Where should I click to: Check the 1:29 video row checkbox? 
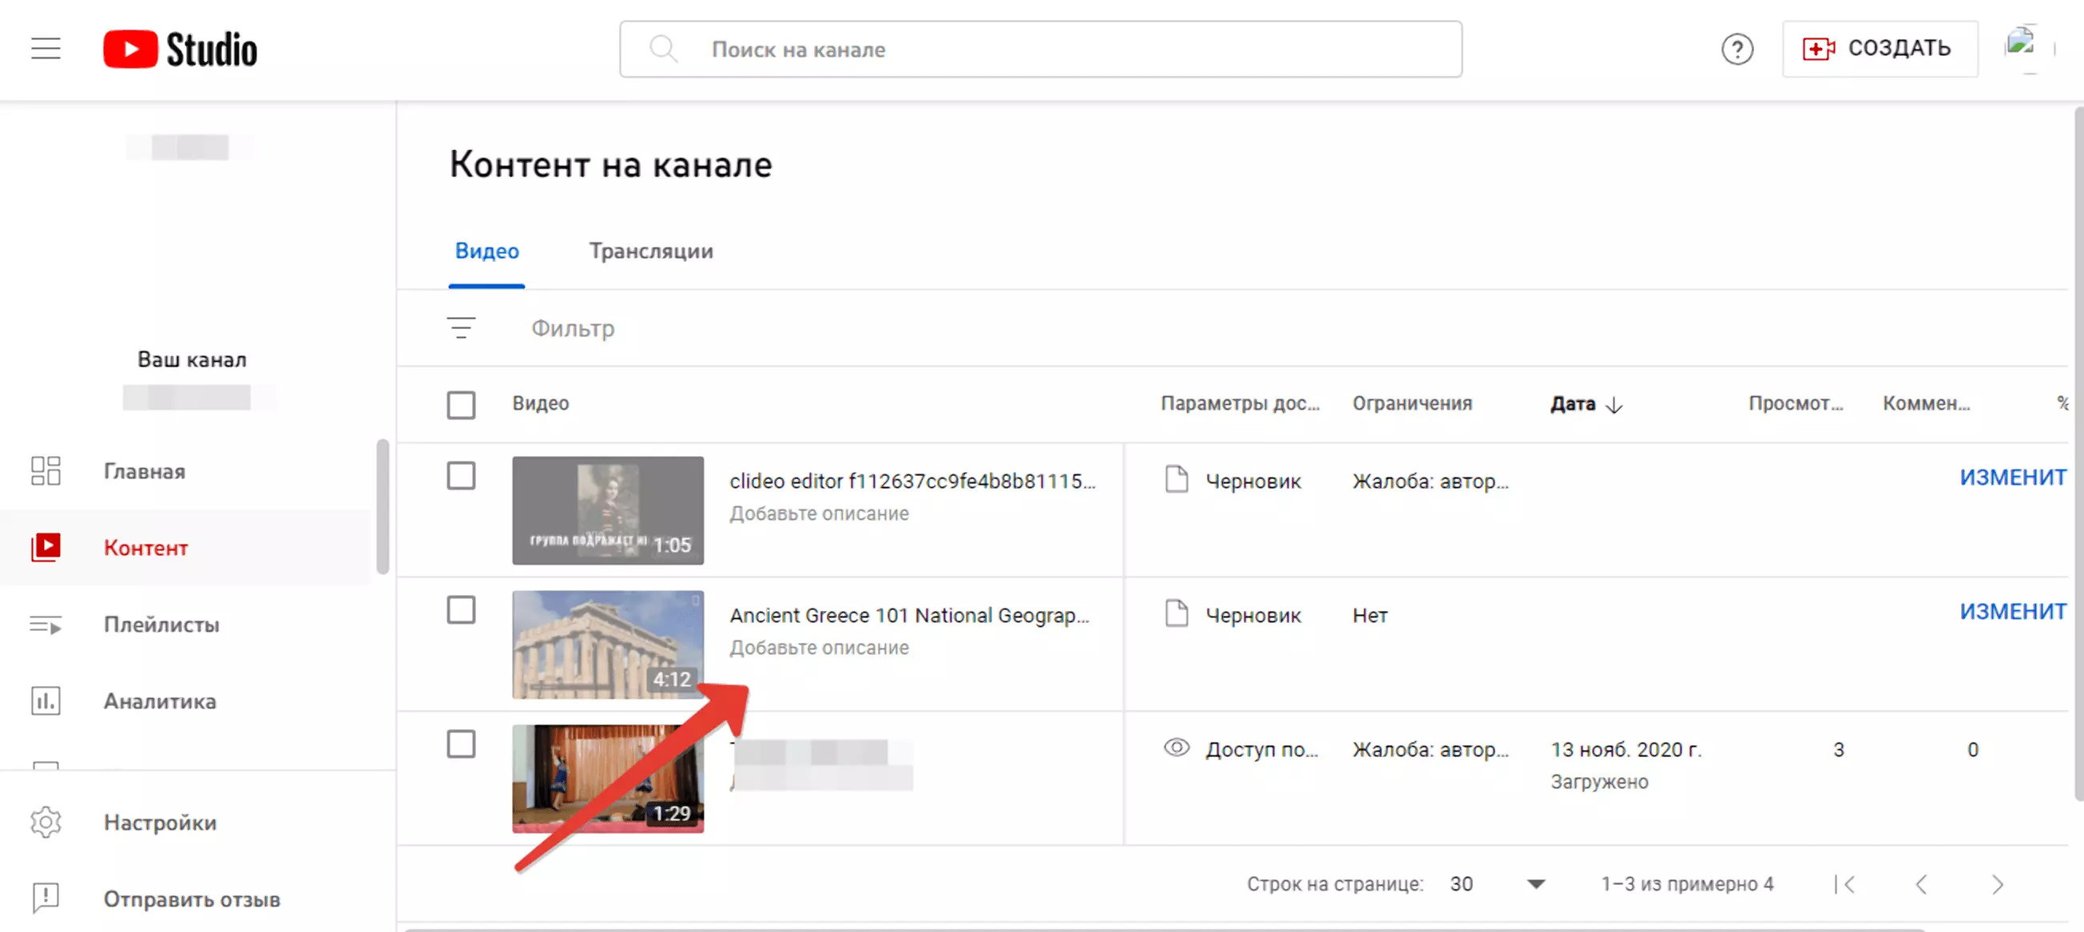461,744
